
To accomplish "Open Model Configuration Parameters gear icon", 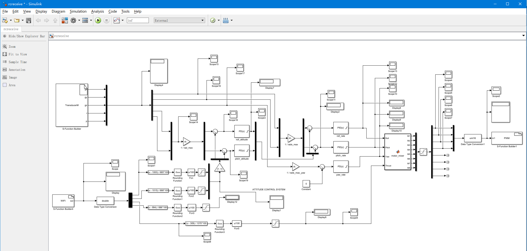I will pos(73,20).
